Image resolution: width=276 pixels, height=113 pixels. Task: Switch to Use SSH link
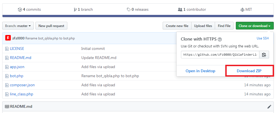click(x=263, y=38)
